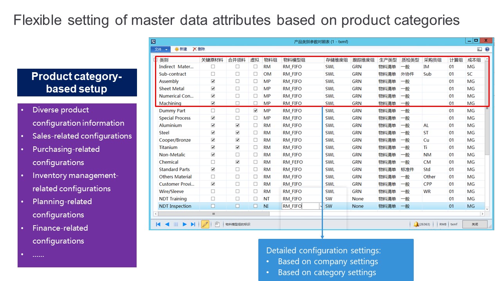This screenshot has width=501, height=281.
Task: Click 外协件 cell in Sub-contract row
Action: click(x=411, y=74)
